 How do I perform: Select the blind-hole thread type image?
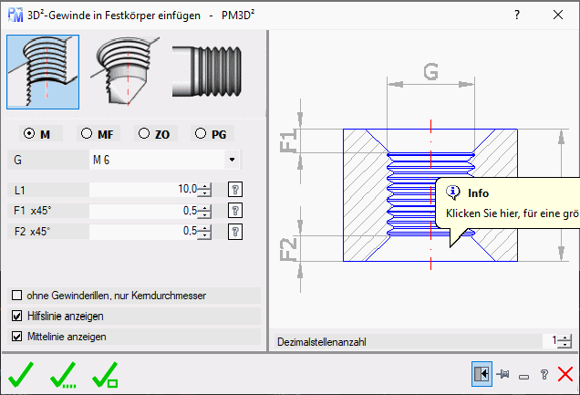126,71
